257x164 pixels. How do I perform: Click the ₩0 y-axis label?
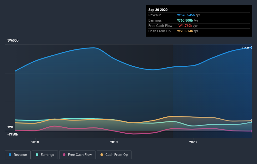click(10, 127)
